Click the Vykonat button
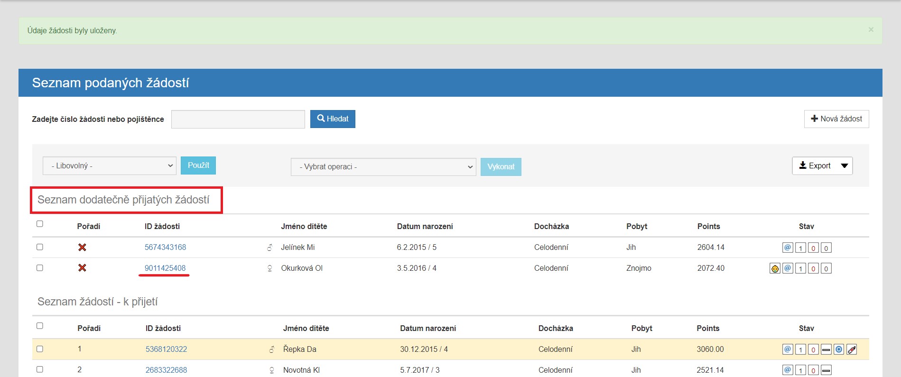 coord(501,167)
